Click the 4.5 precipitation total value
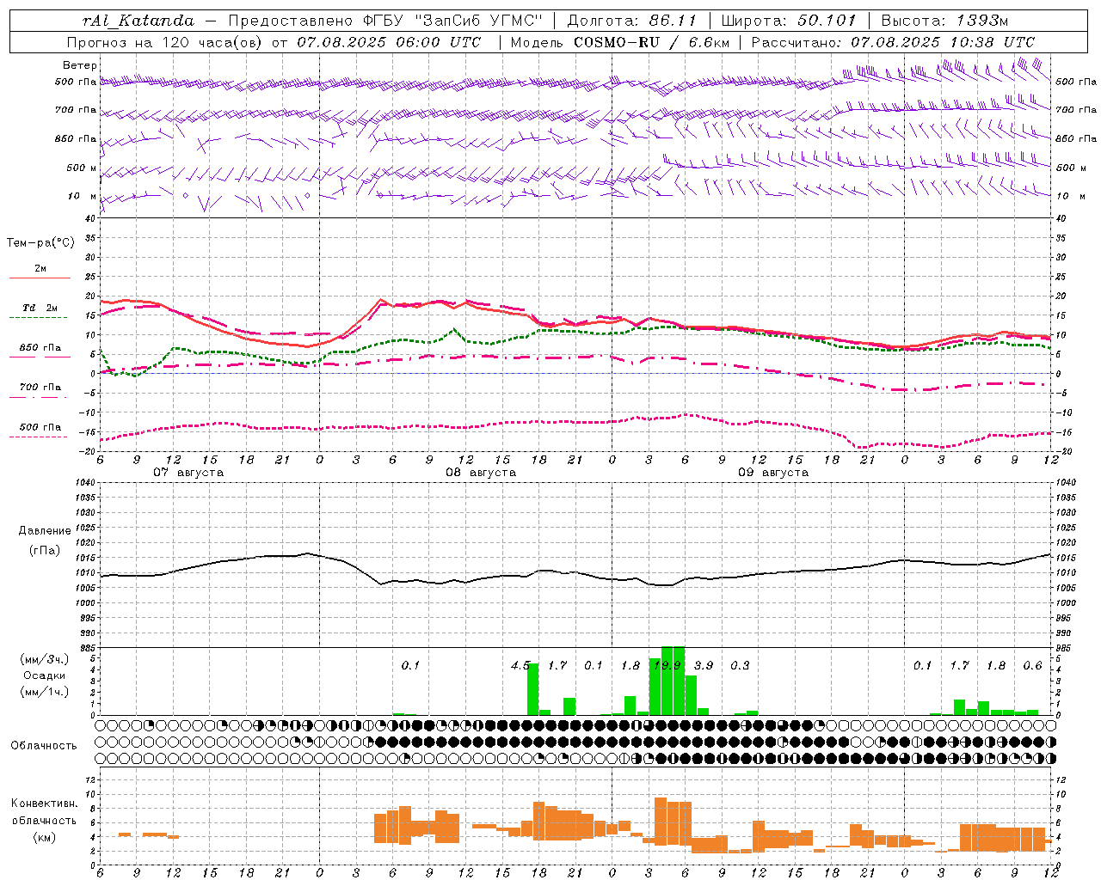Viewport: 1101px width, 880px height. click(x=520, y=665)
